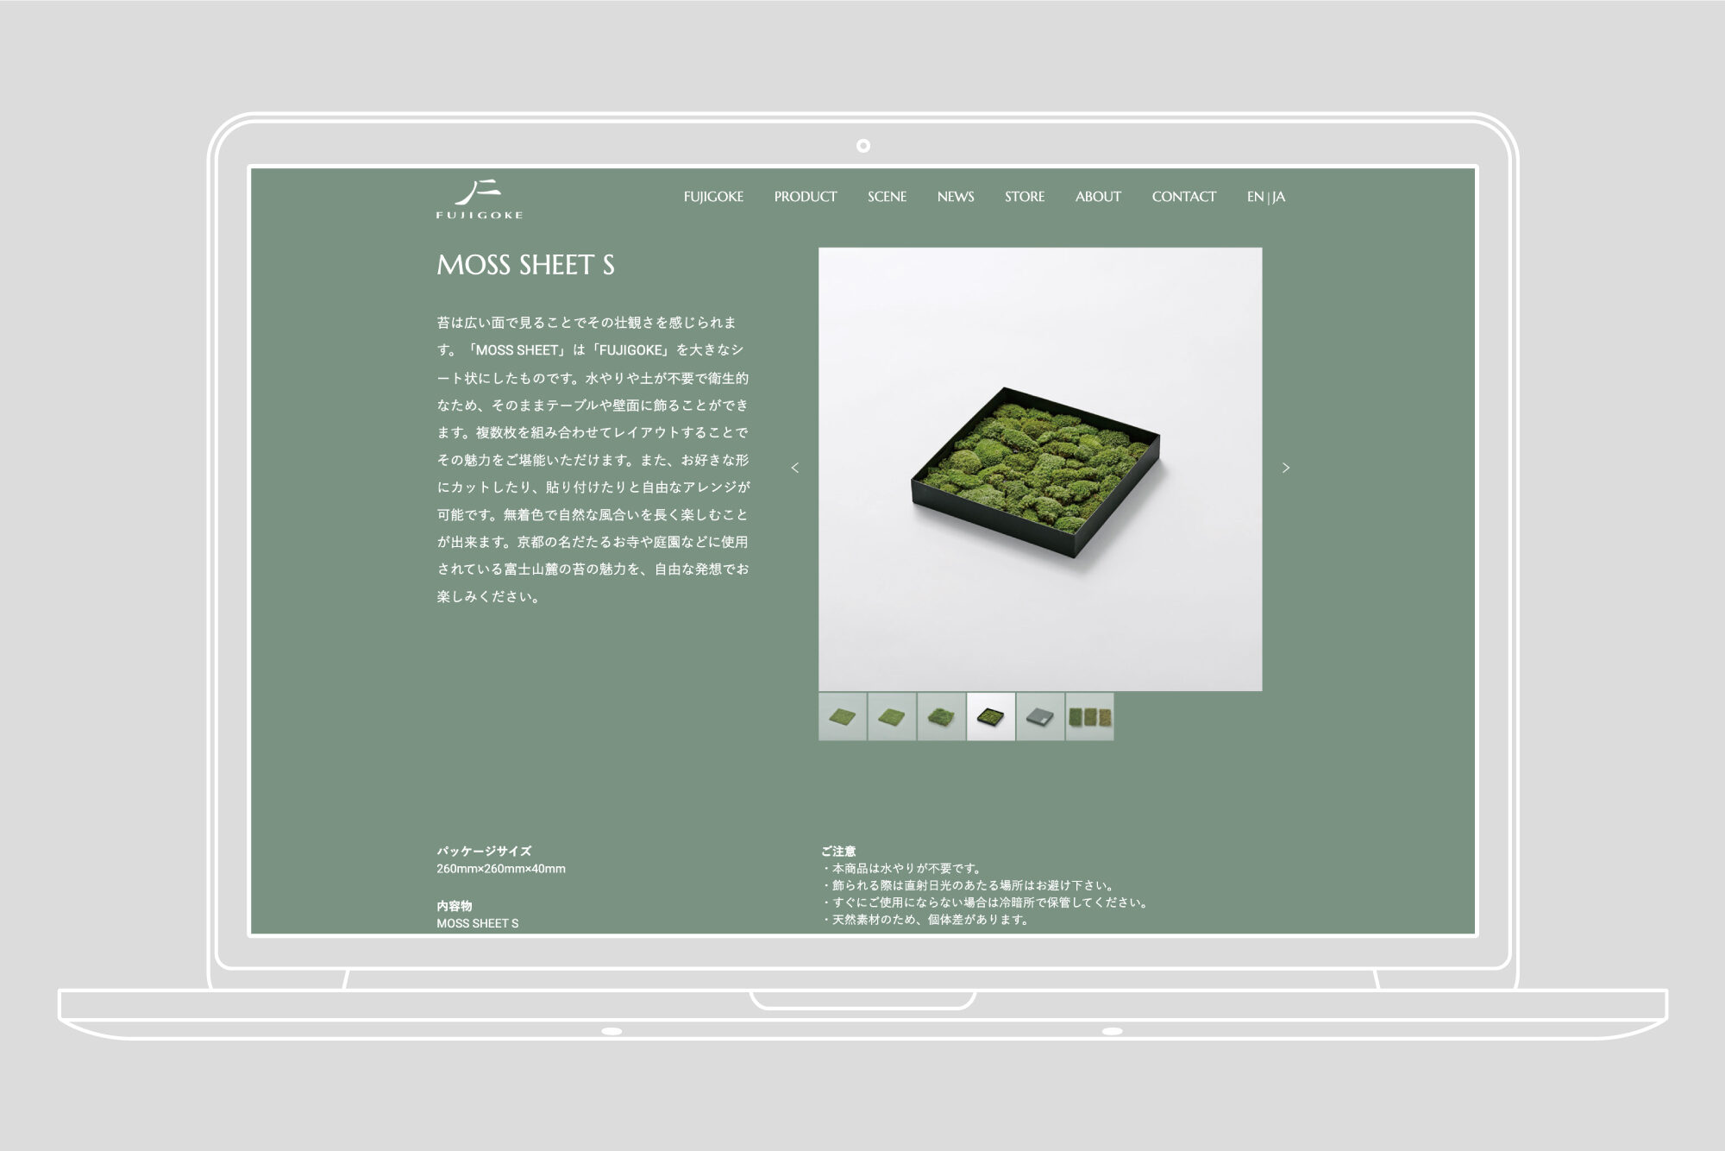Go to the PRODUCT page

[805, 197]
